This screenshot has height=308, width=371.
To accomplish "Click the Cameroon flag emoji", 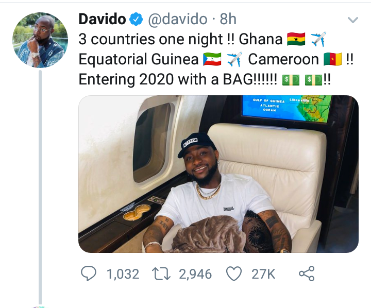I will [x=333, y=59].
